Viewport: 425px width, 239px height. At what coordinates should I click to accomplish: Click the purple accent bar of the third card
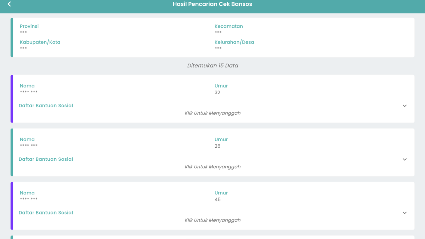tap(12, 205)
